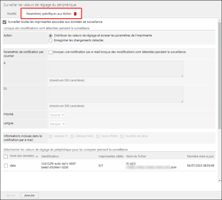Click the scrollbar up arrow
Viewport: 222px width, 200px height.
point(219,20)
